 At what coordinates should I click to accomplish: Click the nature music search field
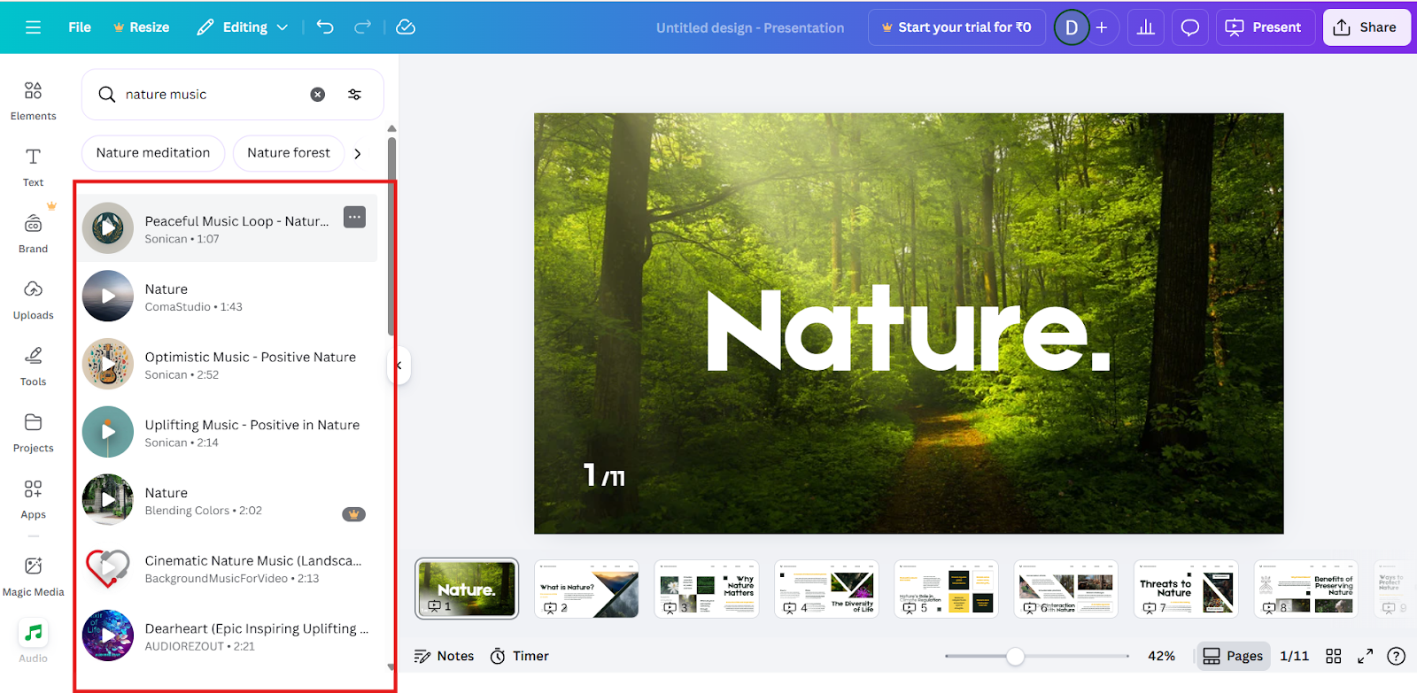coord(233,95)
